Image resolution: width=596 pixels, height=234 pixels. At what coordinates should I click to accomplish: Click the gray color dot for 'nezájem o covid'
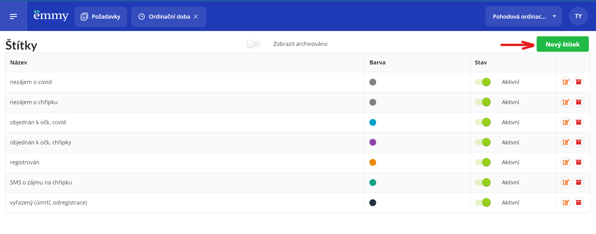[x=373, y=82]
